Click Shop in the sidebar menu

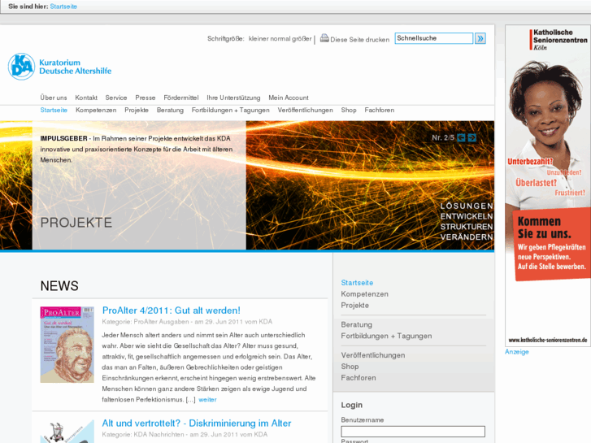coord(350,367)
